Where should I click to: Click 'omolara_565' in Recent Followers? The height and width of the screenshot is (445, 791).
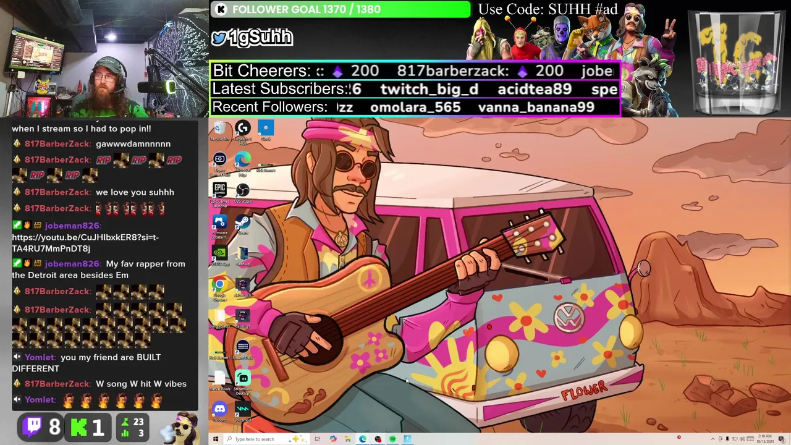[x=415, y=108]
